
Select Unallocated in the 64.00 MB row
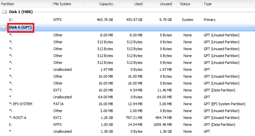click(62, 97)
